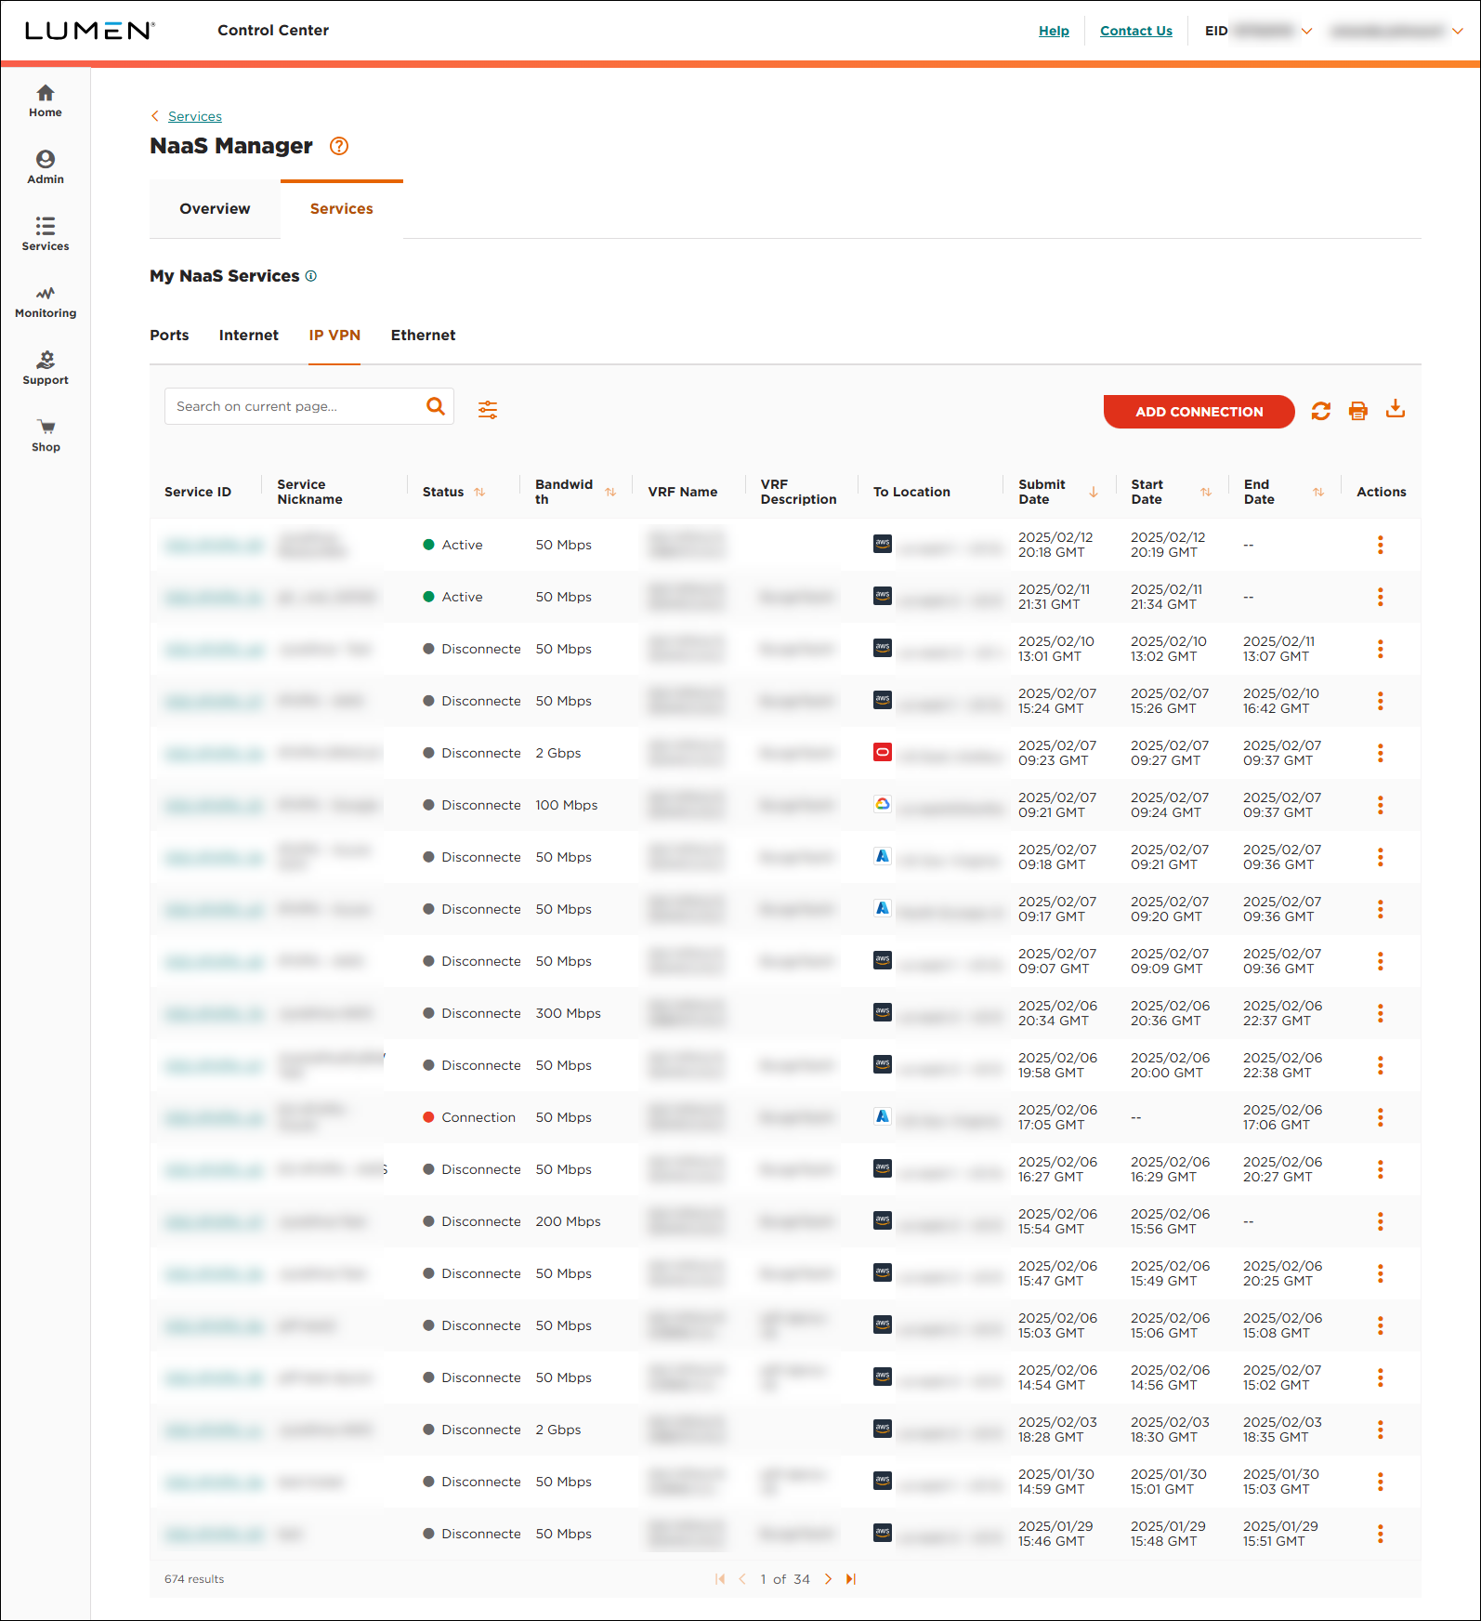Sort table by End Date column

click(x=1318, y=492)
